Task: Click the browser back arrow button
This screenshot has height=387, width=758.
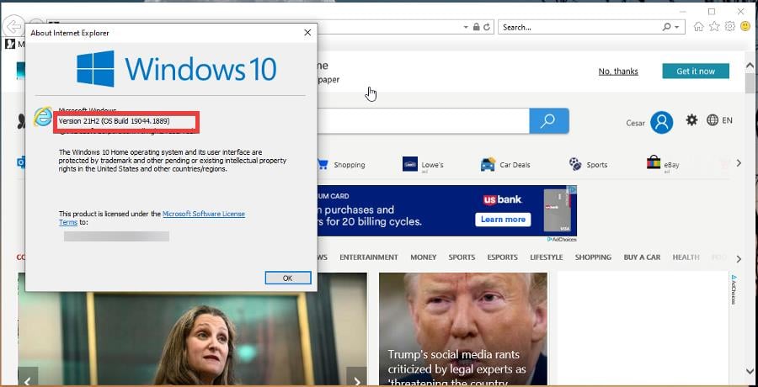Action: click(x=13, y=27)
